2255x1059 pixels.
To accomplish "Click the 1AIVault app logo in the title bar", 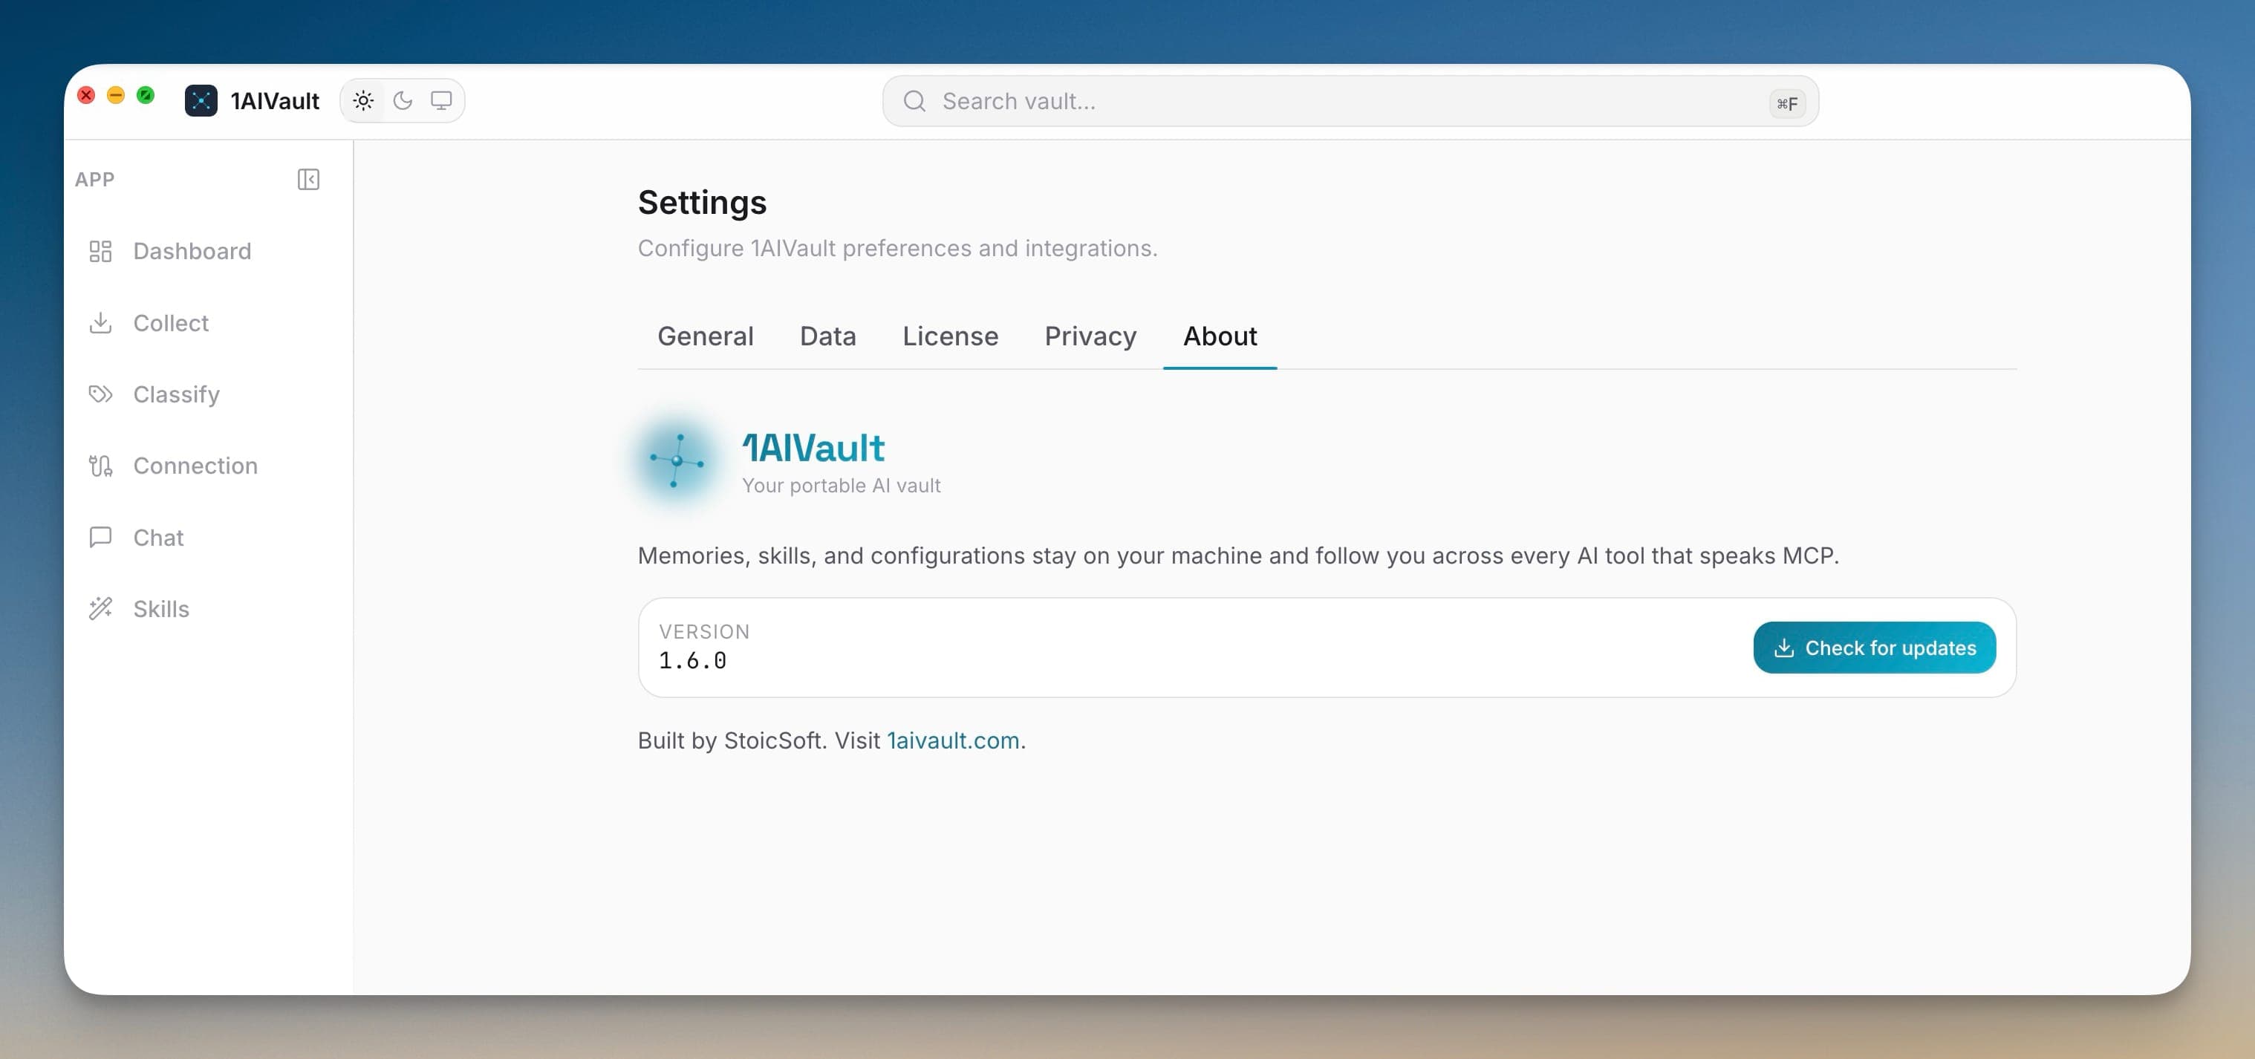I will (x=201, y=101).
